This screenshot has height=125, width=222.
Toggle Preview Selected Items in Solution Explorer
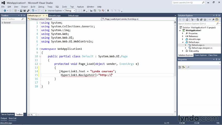pyautogui.click(x=217, y=20)
